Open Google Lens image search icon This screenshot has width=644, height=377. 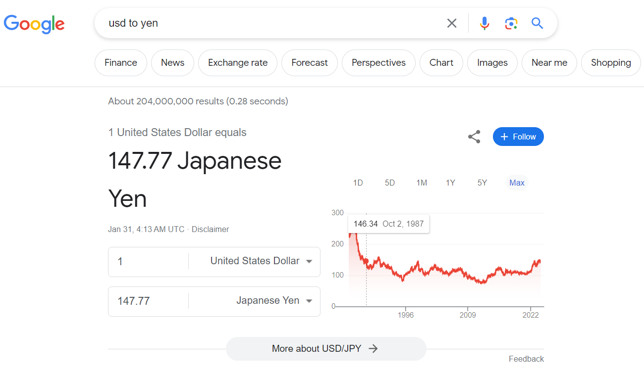[511, 23]
